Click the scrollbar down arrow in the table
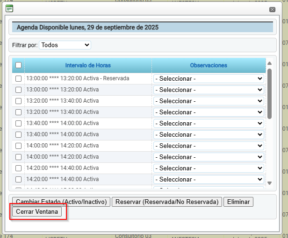Viewport: 288px width, 238px height. click(x=270, y=183)
